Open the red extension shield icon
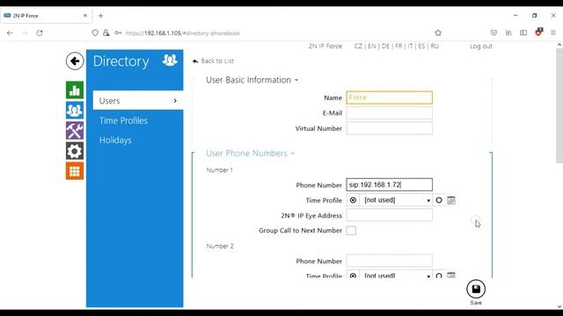 coord(538,32)
